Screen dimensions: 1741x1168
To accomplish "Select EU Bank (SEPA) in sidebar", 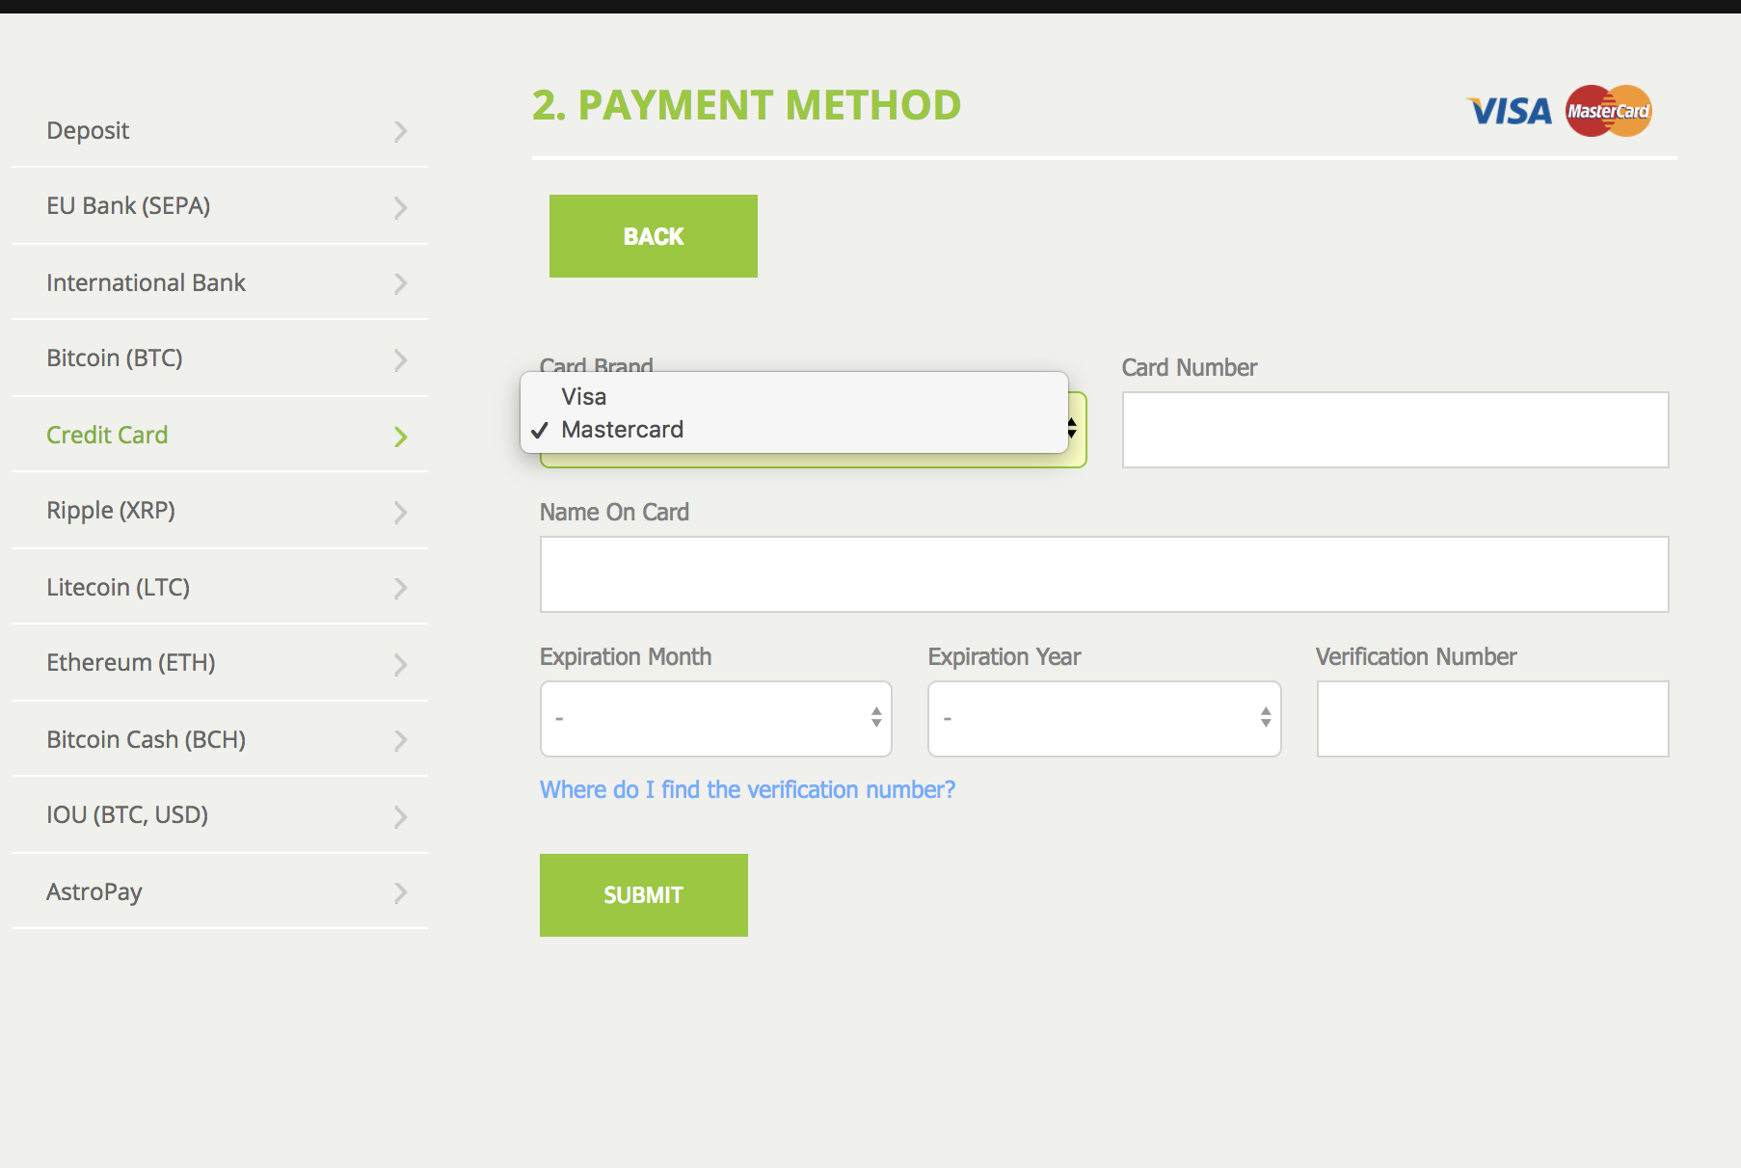I will (220, 206).
